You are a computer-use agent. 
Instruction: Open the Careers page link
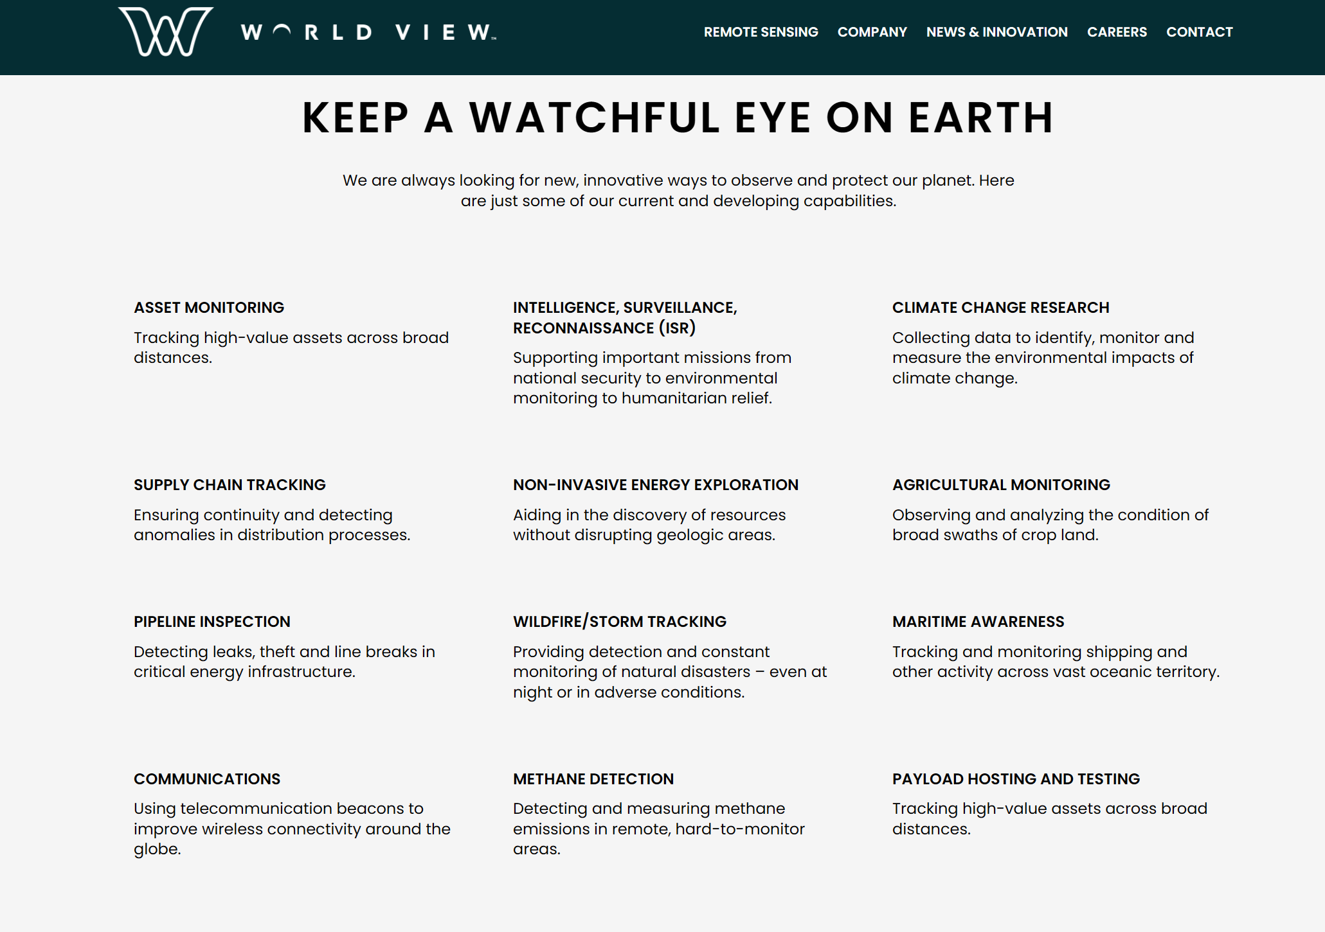1117,32
